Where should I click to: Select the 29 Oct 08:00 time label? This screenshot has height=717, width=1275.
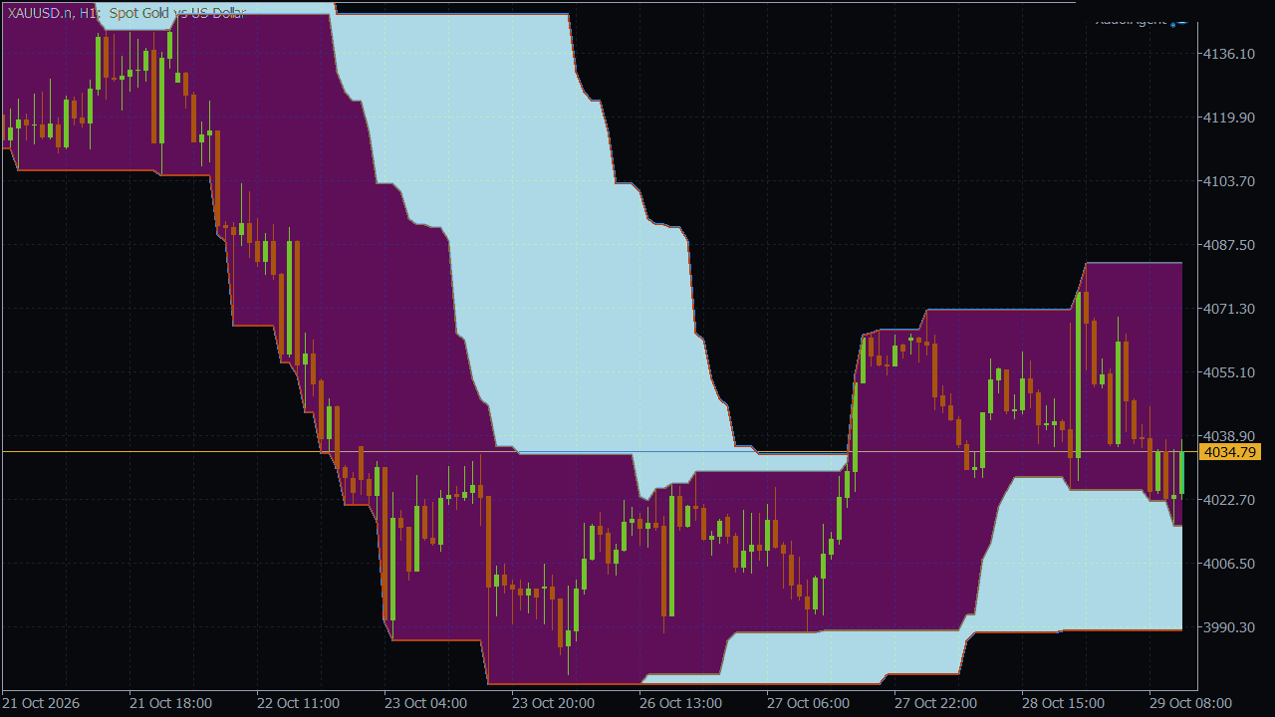[x=1190, y=703]
